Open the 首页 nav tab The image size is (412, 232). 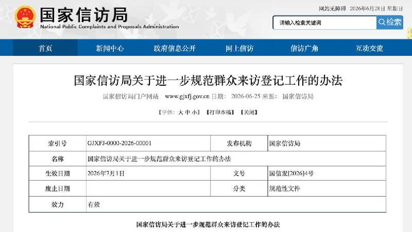[x=45, y=48]
